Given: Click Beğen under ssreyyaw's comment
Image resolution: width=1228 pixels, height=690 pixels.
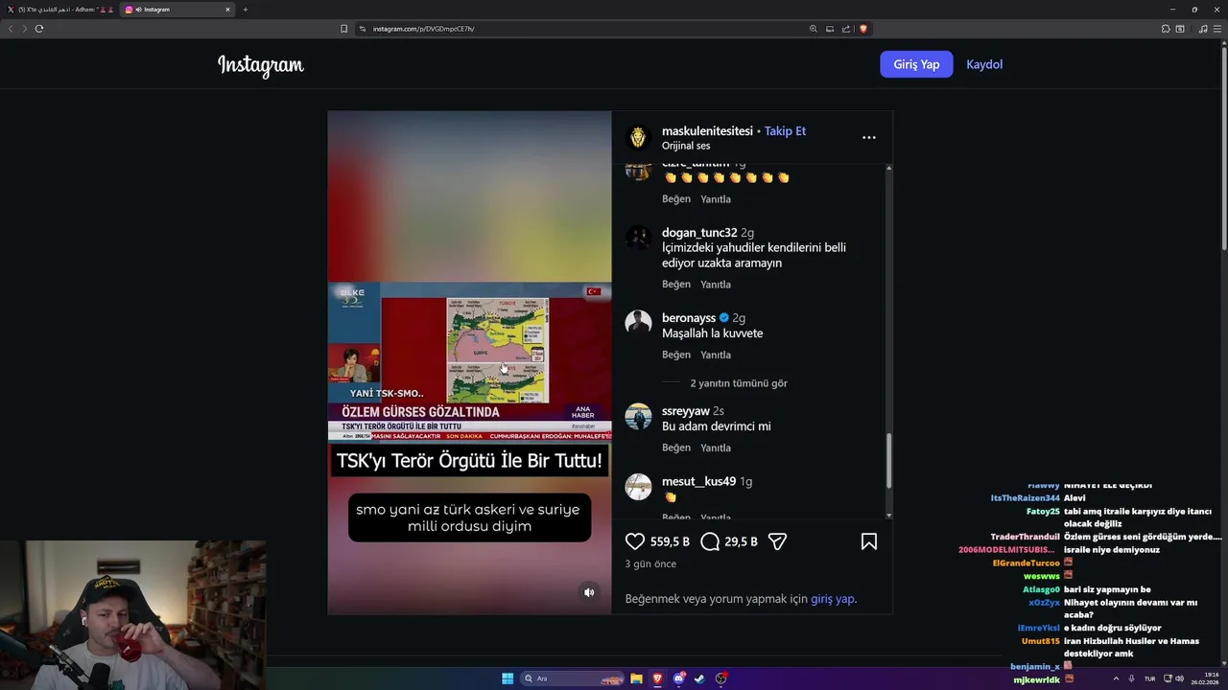Looking at the screenshot, I should tap(676, 448).
